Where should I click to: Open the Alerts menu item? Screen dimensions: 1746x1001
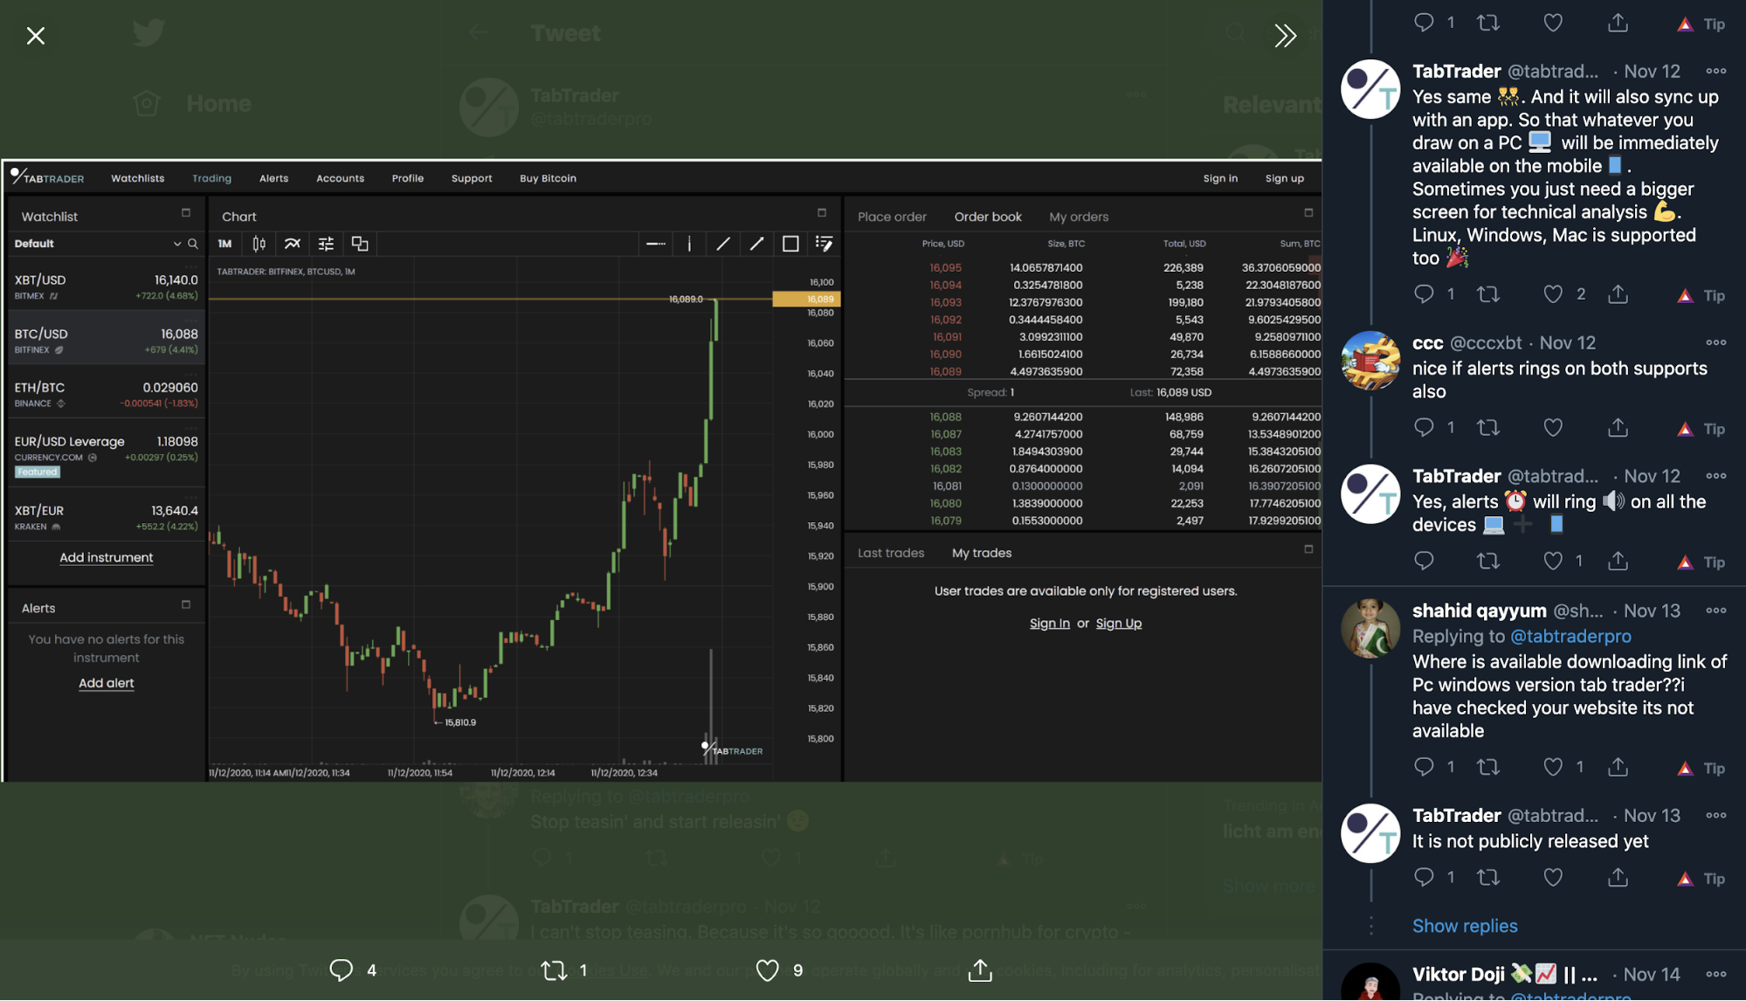273,177
